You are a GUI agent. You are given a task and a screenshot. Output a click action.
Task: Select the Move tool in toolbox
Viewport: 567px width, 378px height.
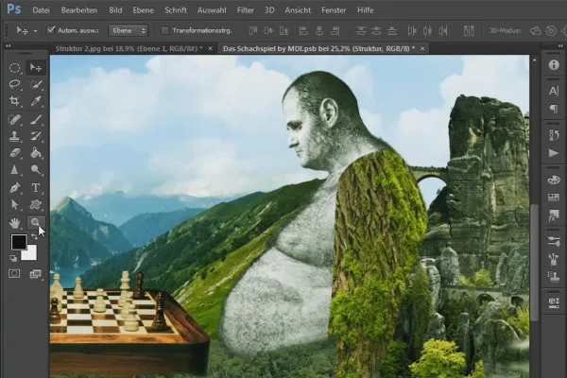(x=36, y=68)
